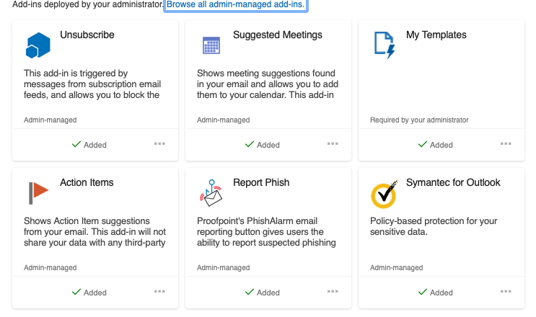Toggle the Added status on Report Phish

pos(262,293)
